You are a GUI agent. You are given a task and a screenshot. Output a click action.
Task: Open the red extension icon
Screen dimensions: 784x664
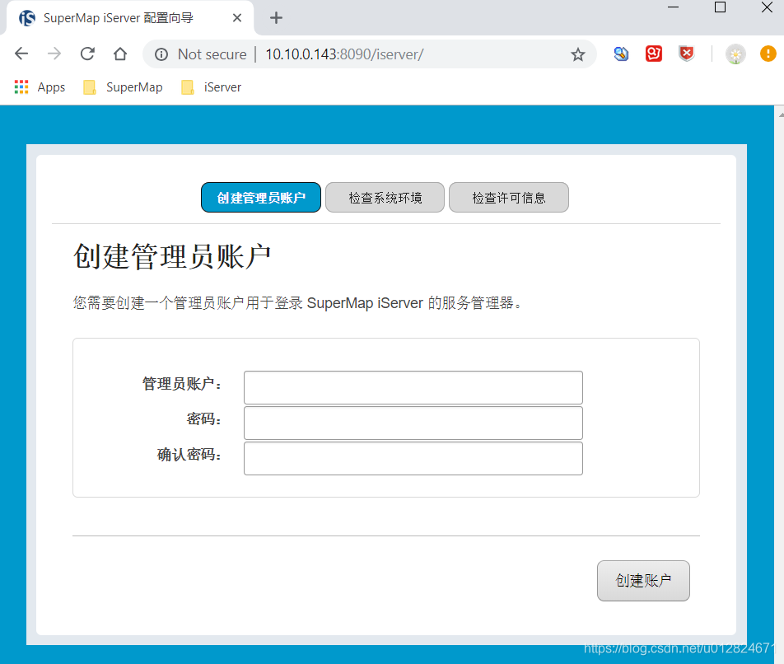click(x=654, y=54)
